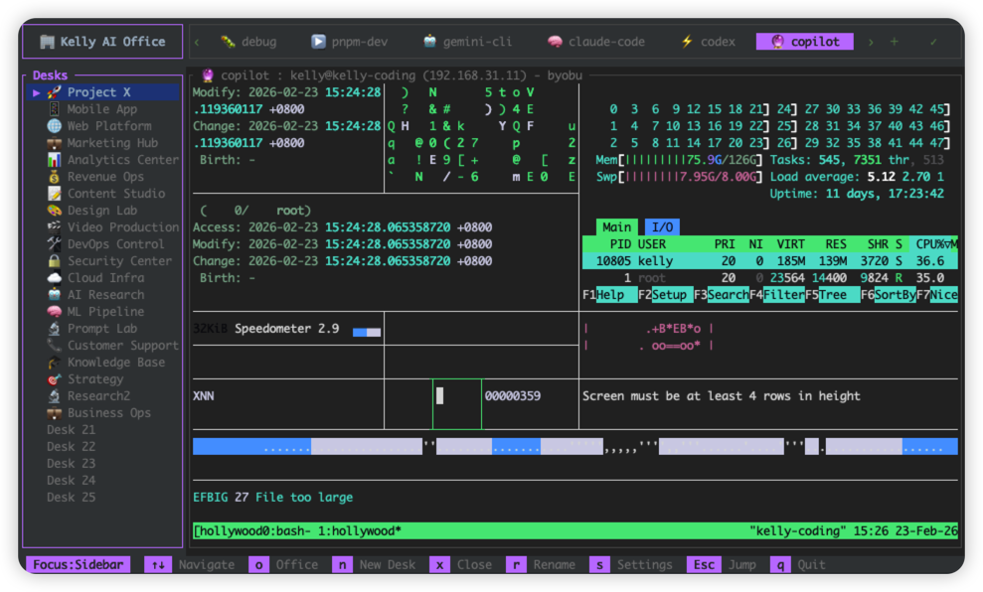Viewport: 983px width, 592px height.
Task: Click the rocket icon beside Project X
Action: pyautogui.click(x=54, y=92)
